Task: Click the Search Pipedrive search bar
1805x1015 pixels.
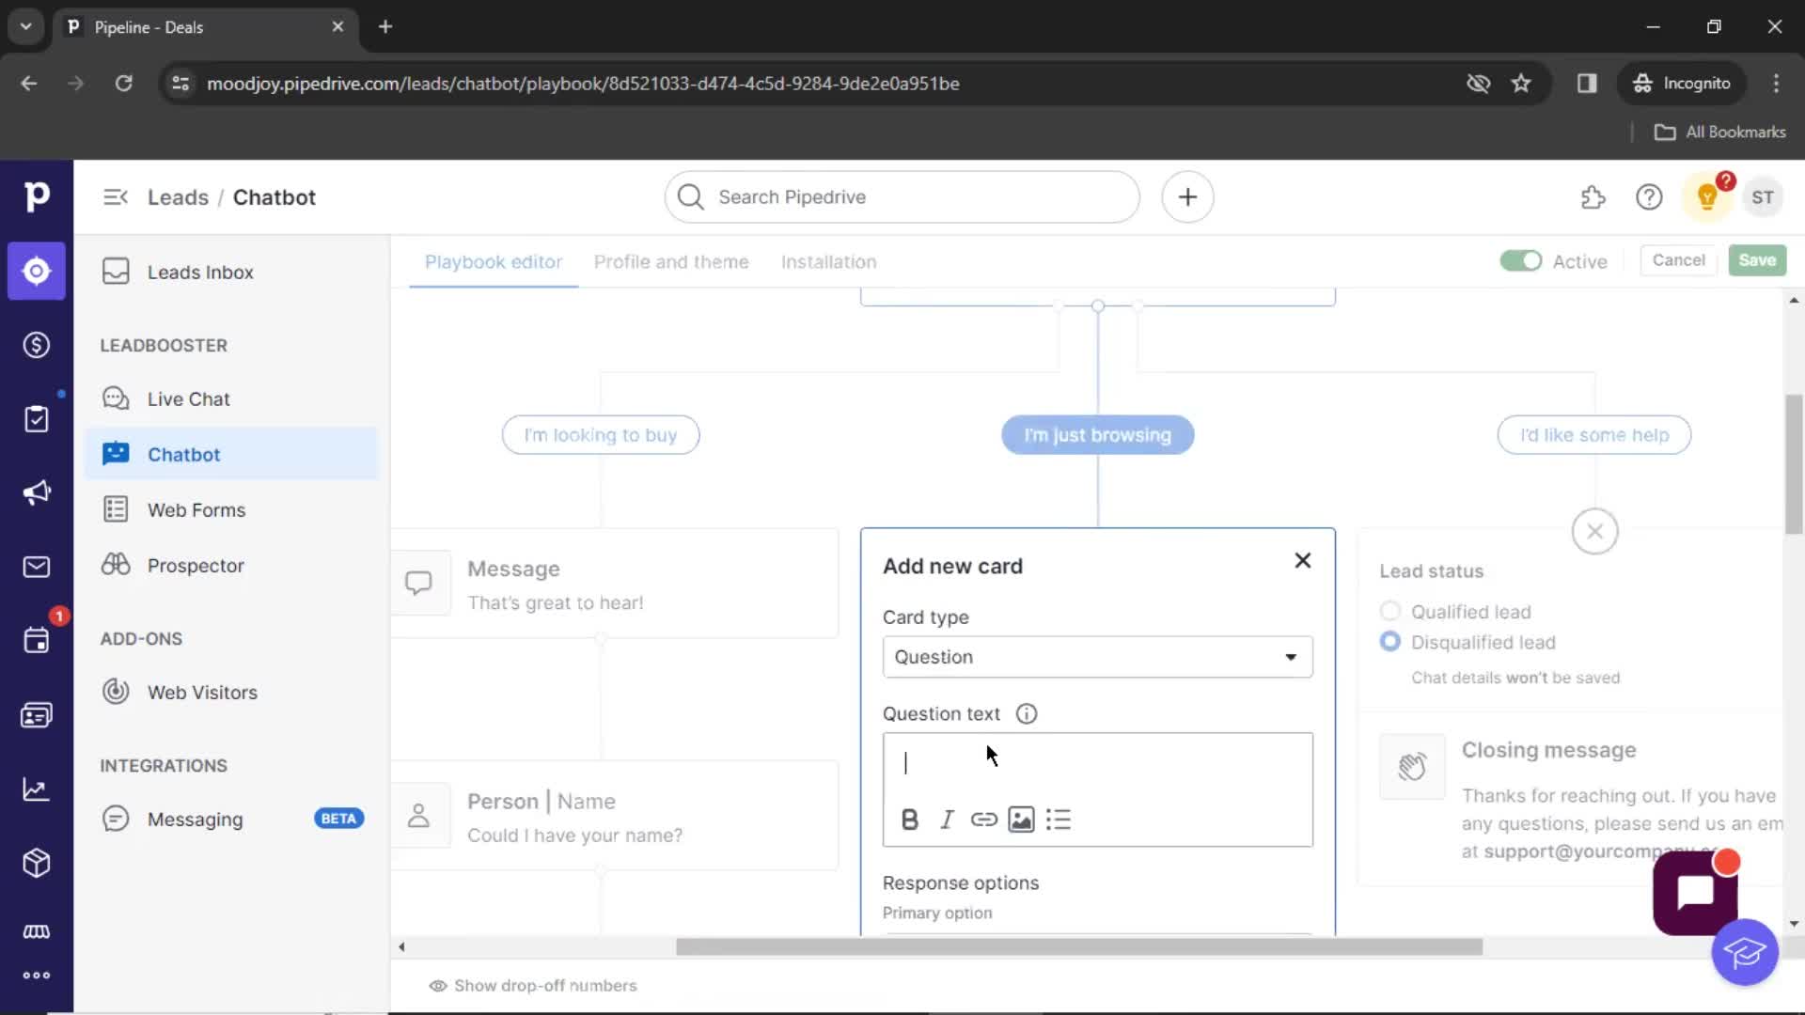Action: 902,197
